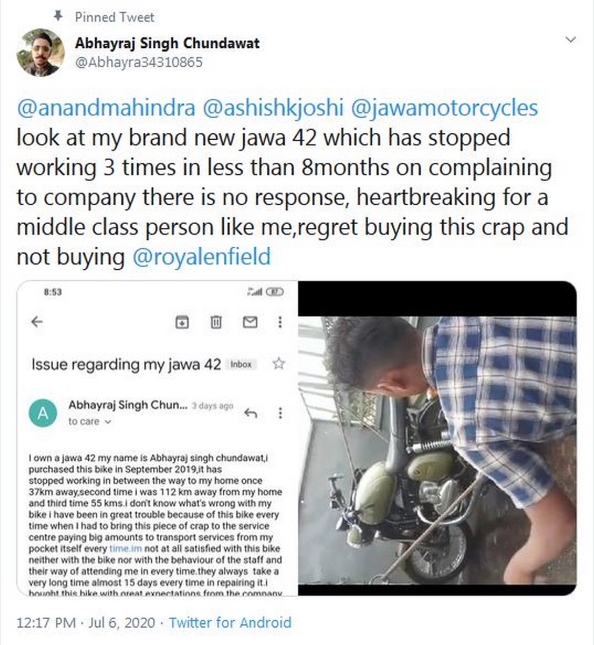The height and width of the screenshot is (645, 594).
Task: Click the trash delete icon
Action: pos(216,322)
